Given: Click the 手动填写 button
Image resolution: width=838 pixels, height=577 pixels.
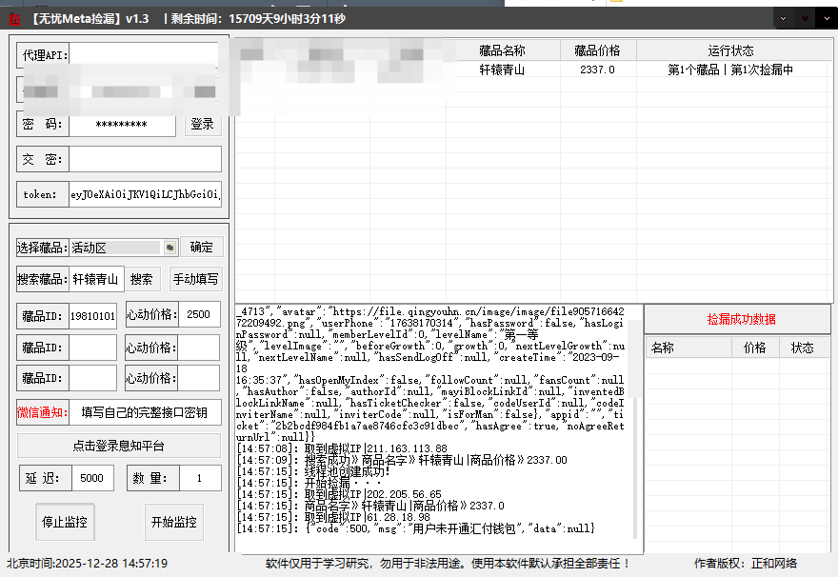Looking at the screenshot, I should click(195, 280).
